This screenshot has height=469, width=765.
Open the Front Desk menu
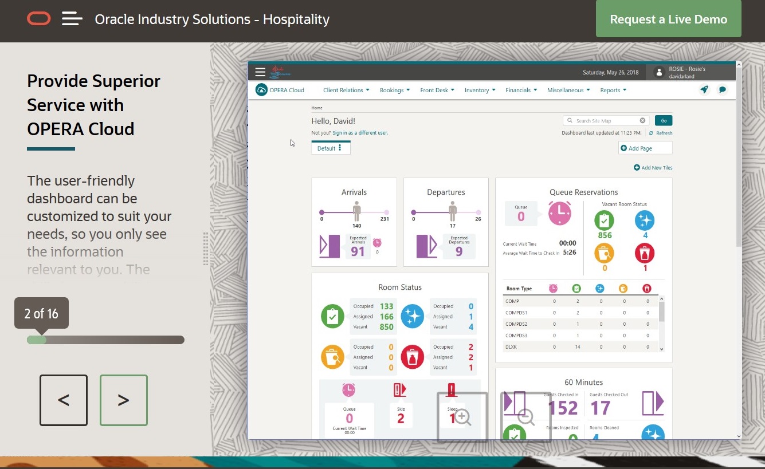[437, 90]
